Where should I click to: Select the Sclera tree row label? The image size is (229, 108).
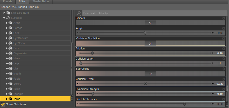point(17,84)
